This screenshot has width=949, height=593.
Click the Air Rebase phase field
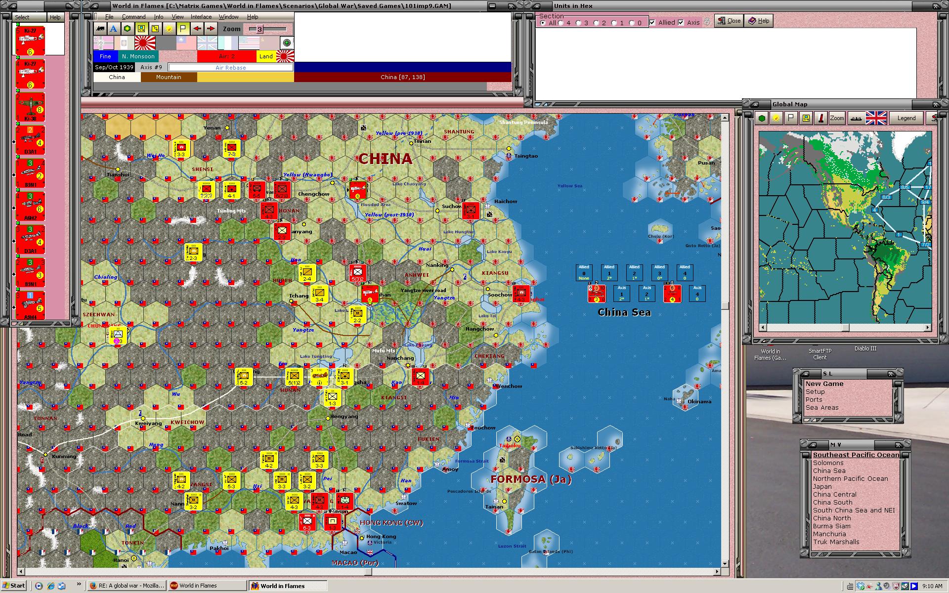coord(230,67)
